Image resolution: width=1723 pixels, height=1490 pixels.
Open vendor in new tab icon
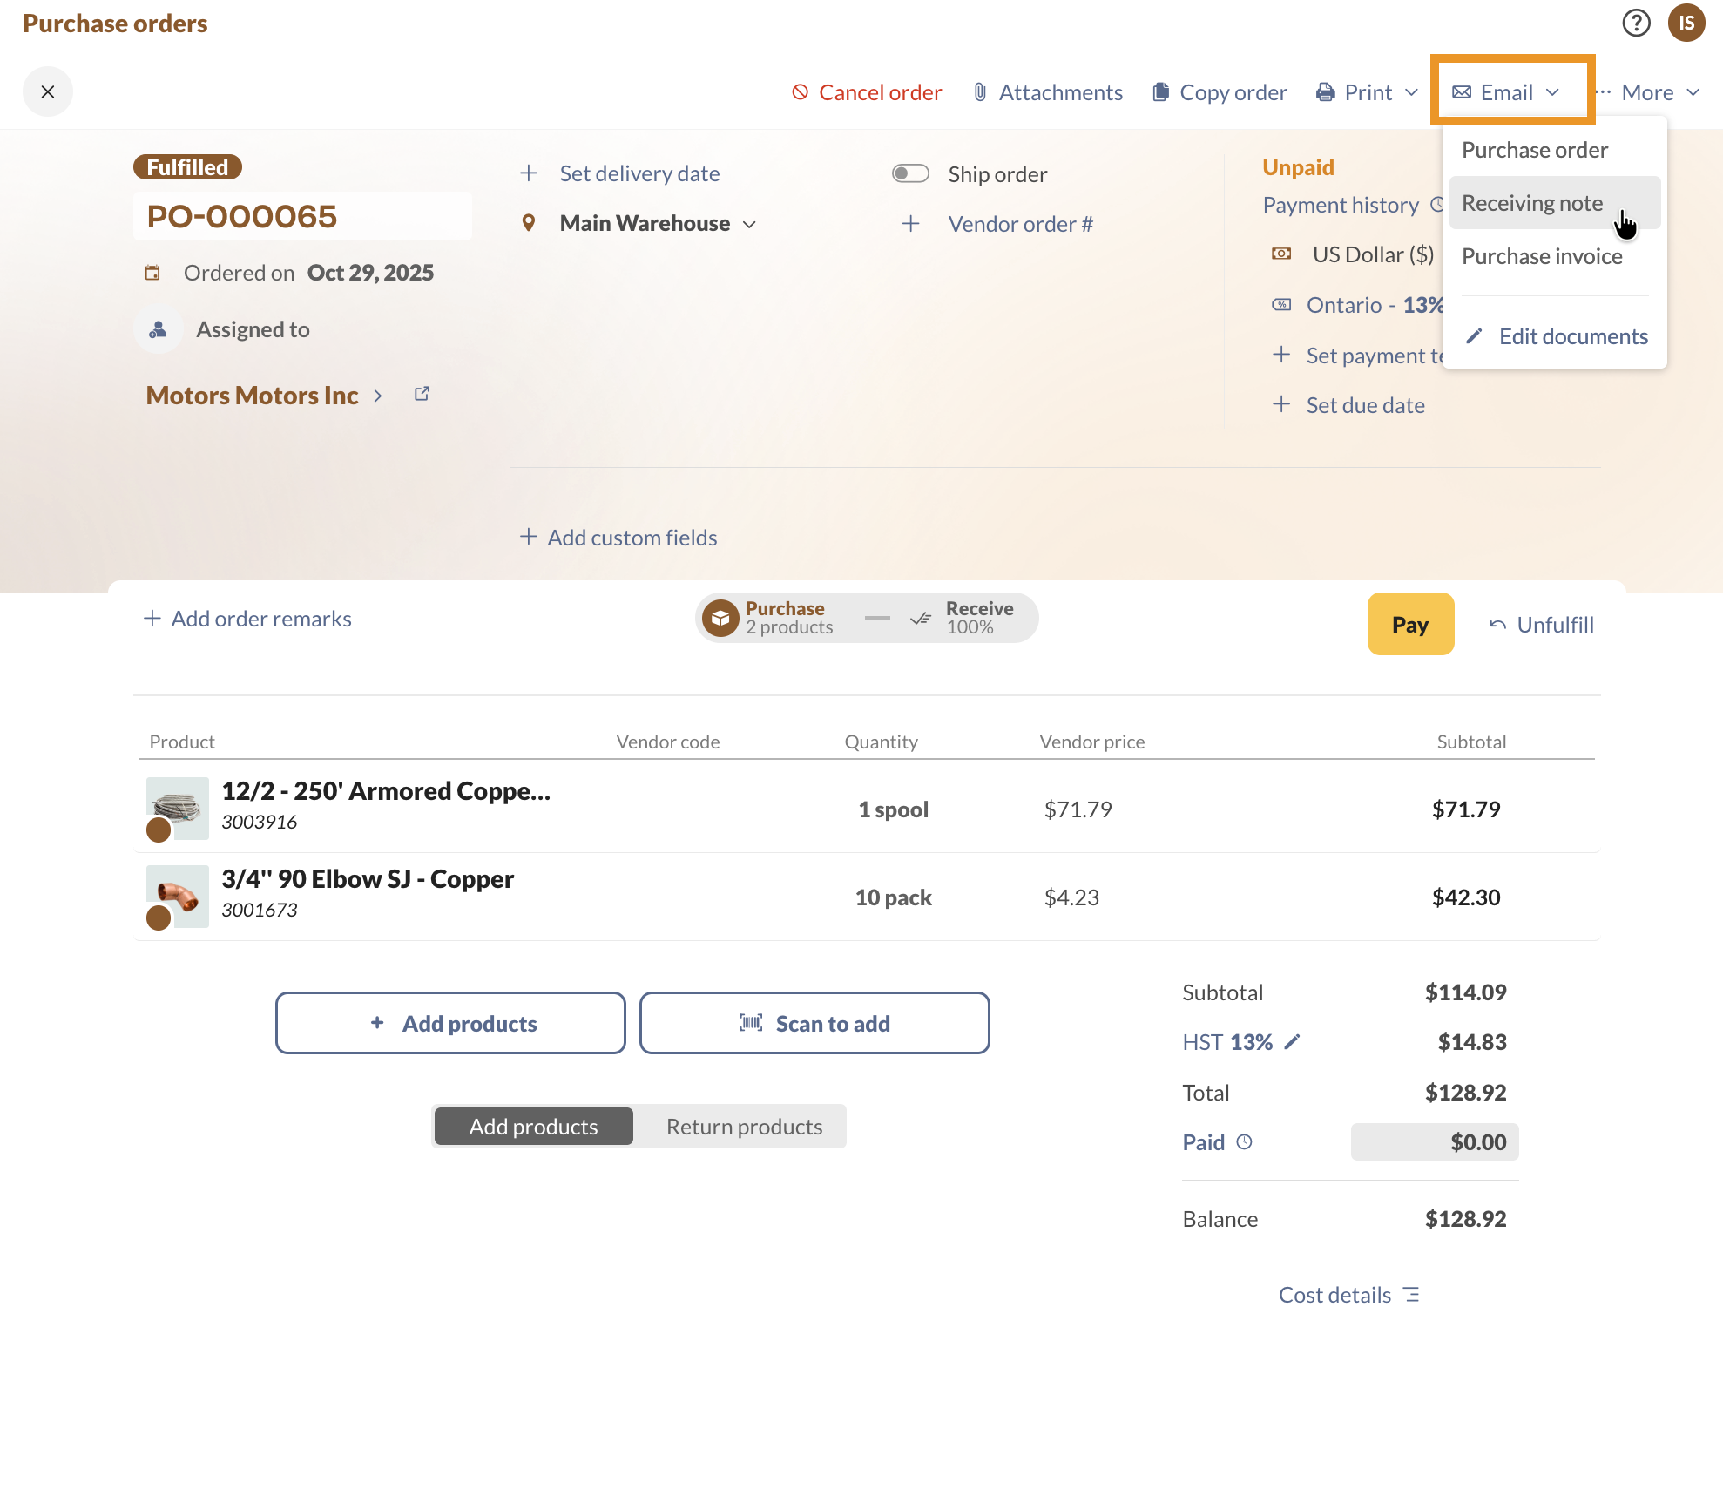tap(422, 394)
